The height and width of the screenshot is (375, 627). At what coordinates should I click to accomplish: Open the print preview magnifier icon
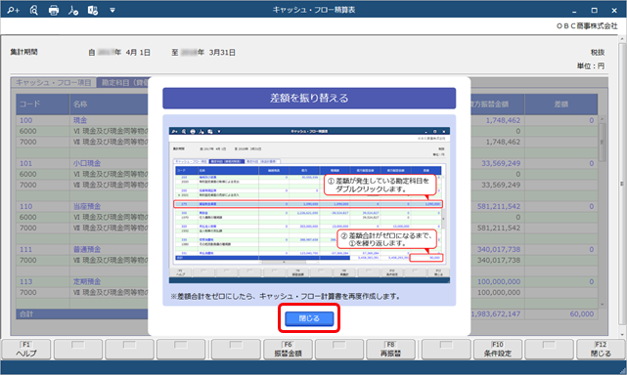tap(34, 10)
